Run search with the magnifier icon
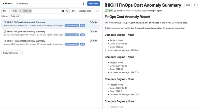 click(67, 11)
